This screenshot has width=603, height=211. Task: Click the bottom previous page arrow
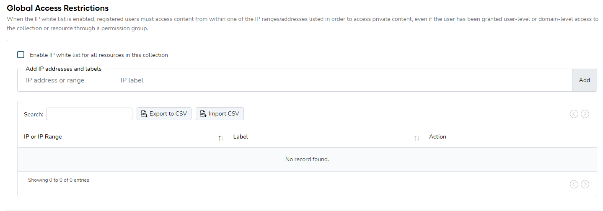pos(574,184)
